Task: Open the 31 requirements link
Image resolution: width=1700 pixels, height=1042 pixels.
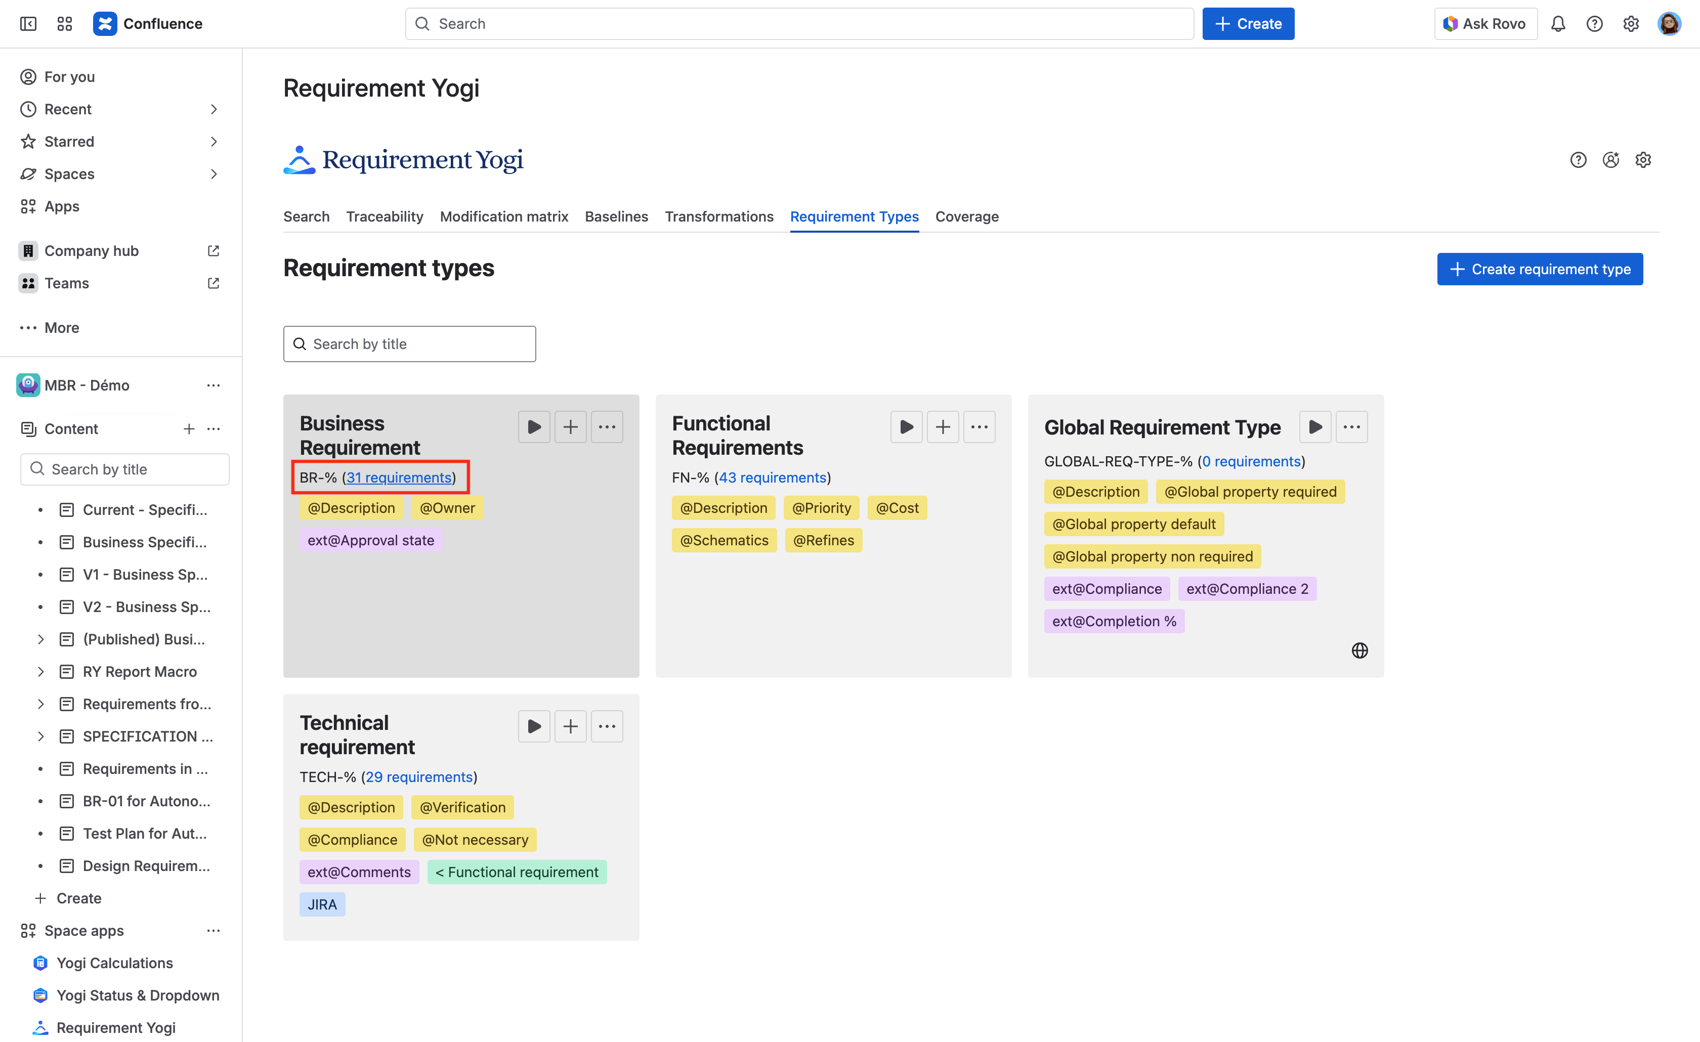Action: click(399, 477)
